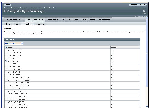
Task: Open the System Information tab
Action: pyautogui.click(x=14, y=20)
